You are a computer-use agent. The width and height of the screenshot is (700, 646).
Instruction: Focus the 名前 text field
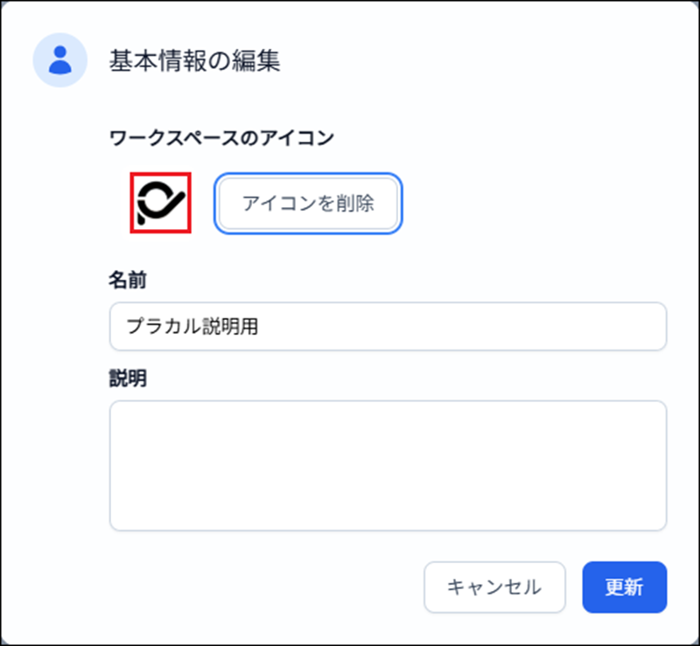coord(388,326)
